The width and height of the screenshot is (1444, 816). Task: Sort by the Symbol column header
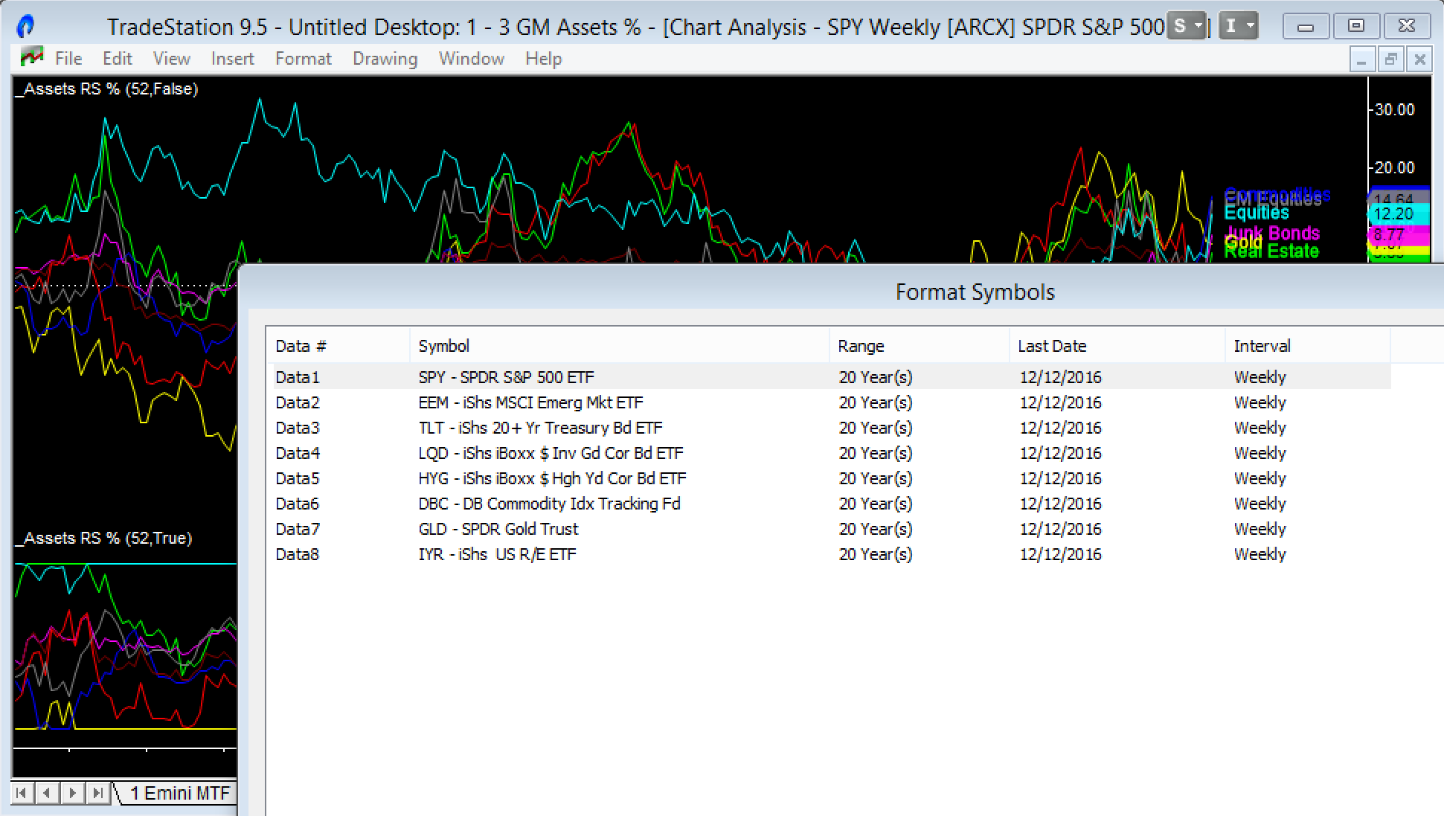click(619, 346)
